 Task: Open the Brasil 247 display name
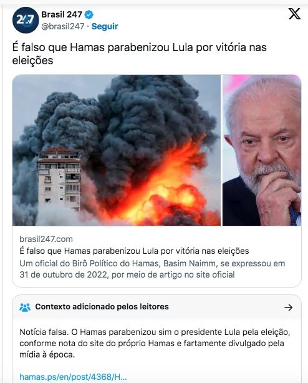coord(62,14)
